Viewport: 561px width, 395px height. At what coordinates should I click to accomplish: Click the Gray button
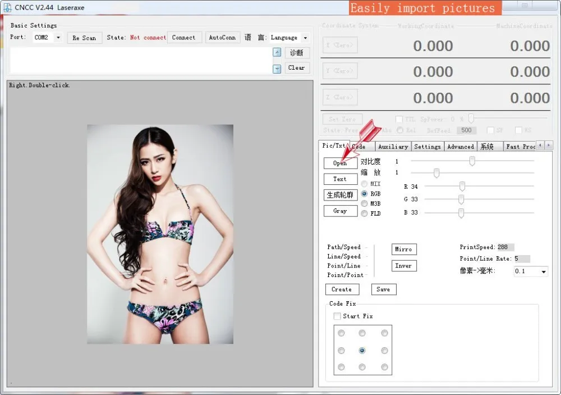tap(341, 211)
